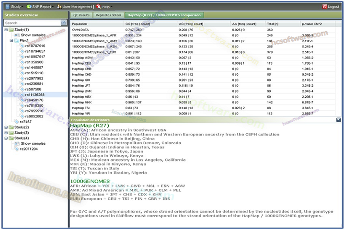
Task: Sort by GG [freq | count] column header
Action: click(150, 24)
